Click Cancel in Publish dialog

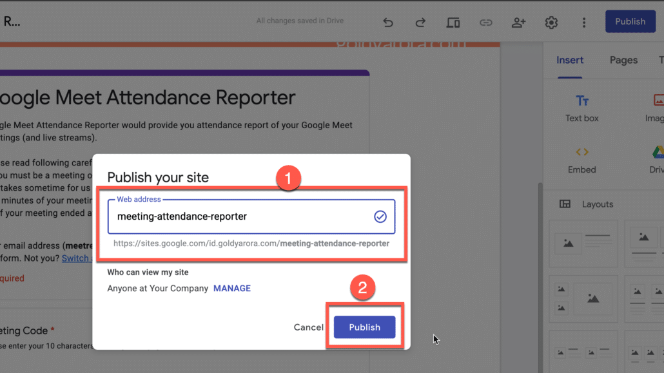[308, 327]
